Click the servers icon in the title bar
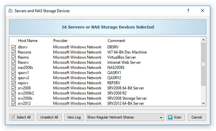 point(10,11)
